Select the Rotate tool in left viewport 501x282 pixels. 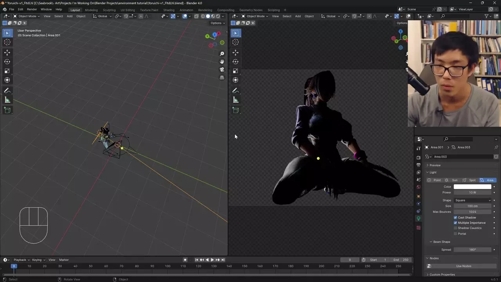click(x=7, y=61)
